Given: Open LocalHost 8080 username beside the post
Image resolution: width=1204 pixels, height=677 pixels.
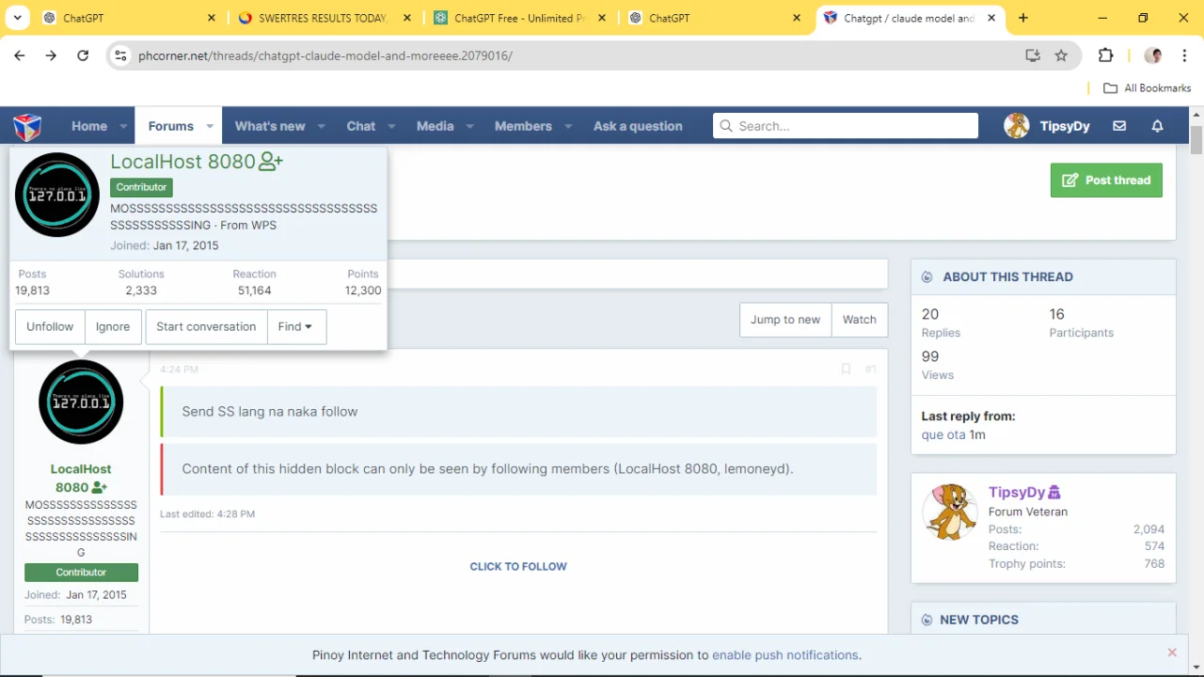Looking at the screenshot, I should point(80,478).
